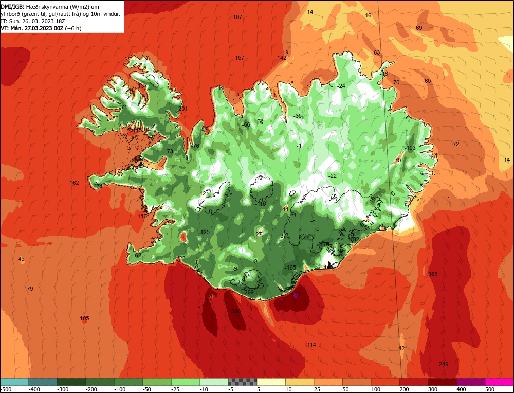Image resolution: width=514 pixels, height=393 pixels.
Task: Click the '201' value near the Westfjords
Action: click(x=183, y=109)
